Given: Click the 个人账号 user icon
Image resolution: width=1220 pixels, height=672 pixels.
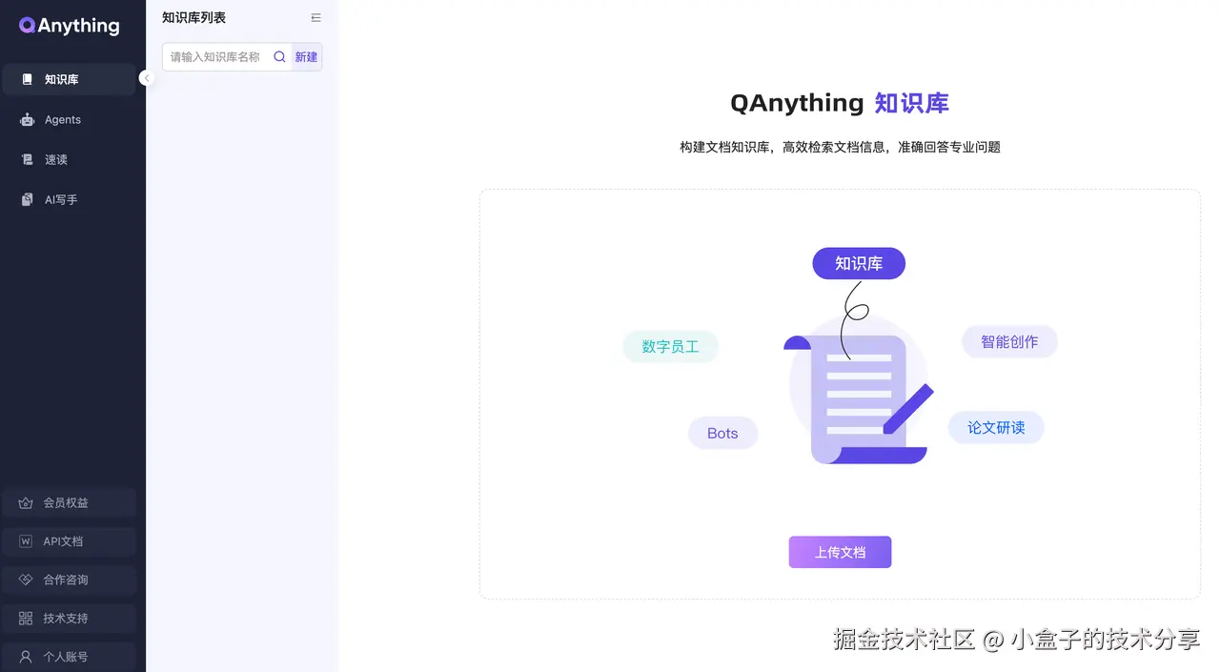Looking at the screenshot, I should 26,657.
